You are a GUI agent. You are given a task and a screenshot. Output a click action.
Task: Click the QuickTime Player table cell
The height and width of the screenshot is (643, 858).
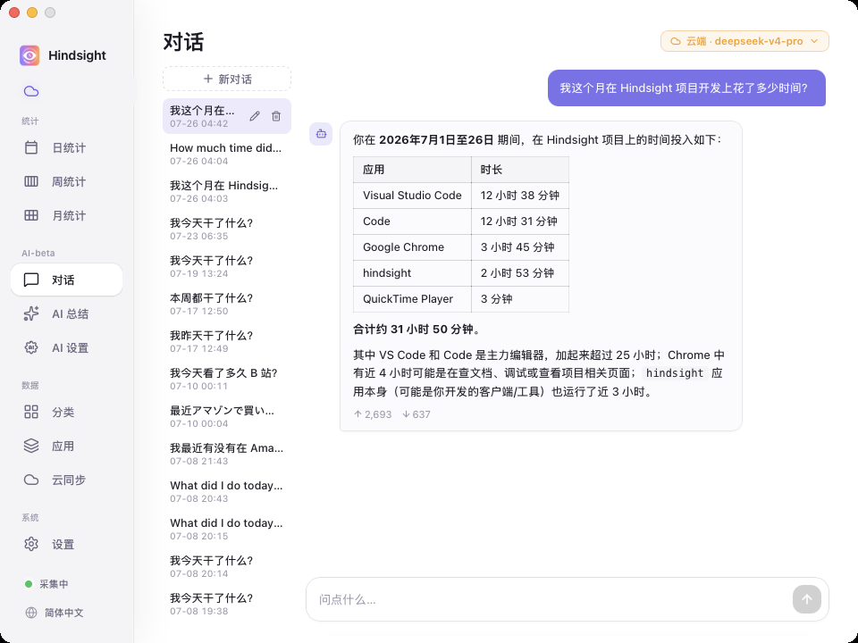pyautogui.click(x=412, y=298)
